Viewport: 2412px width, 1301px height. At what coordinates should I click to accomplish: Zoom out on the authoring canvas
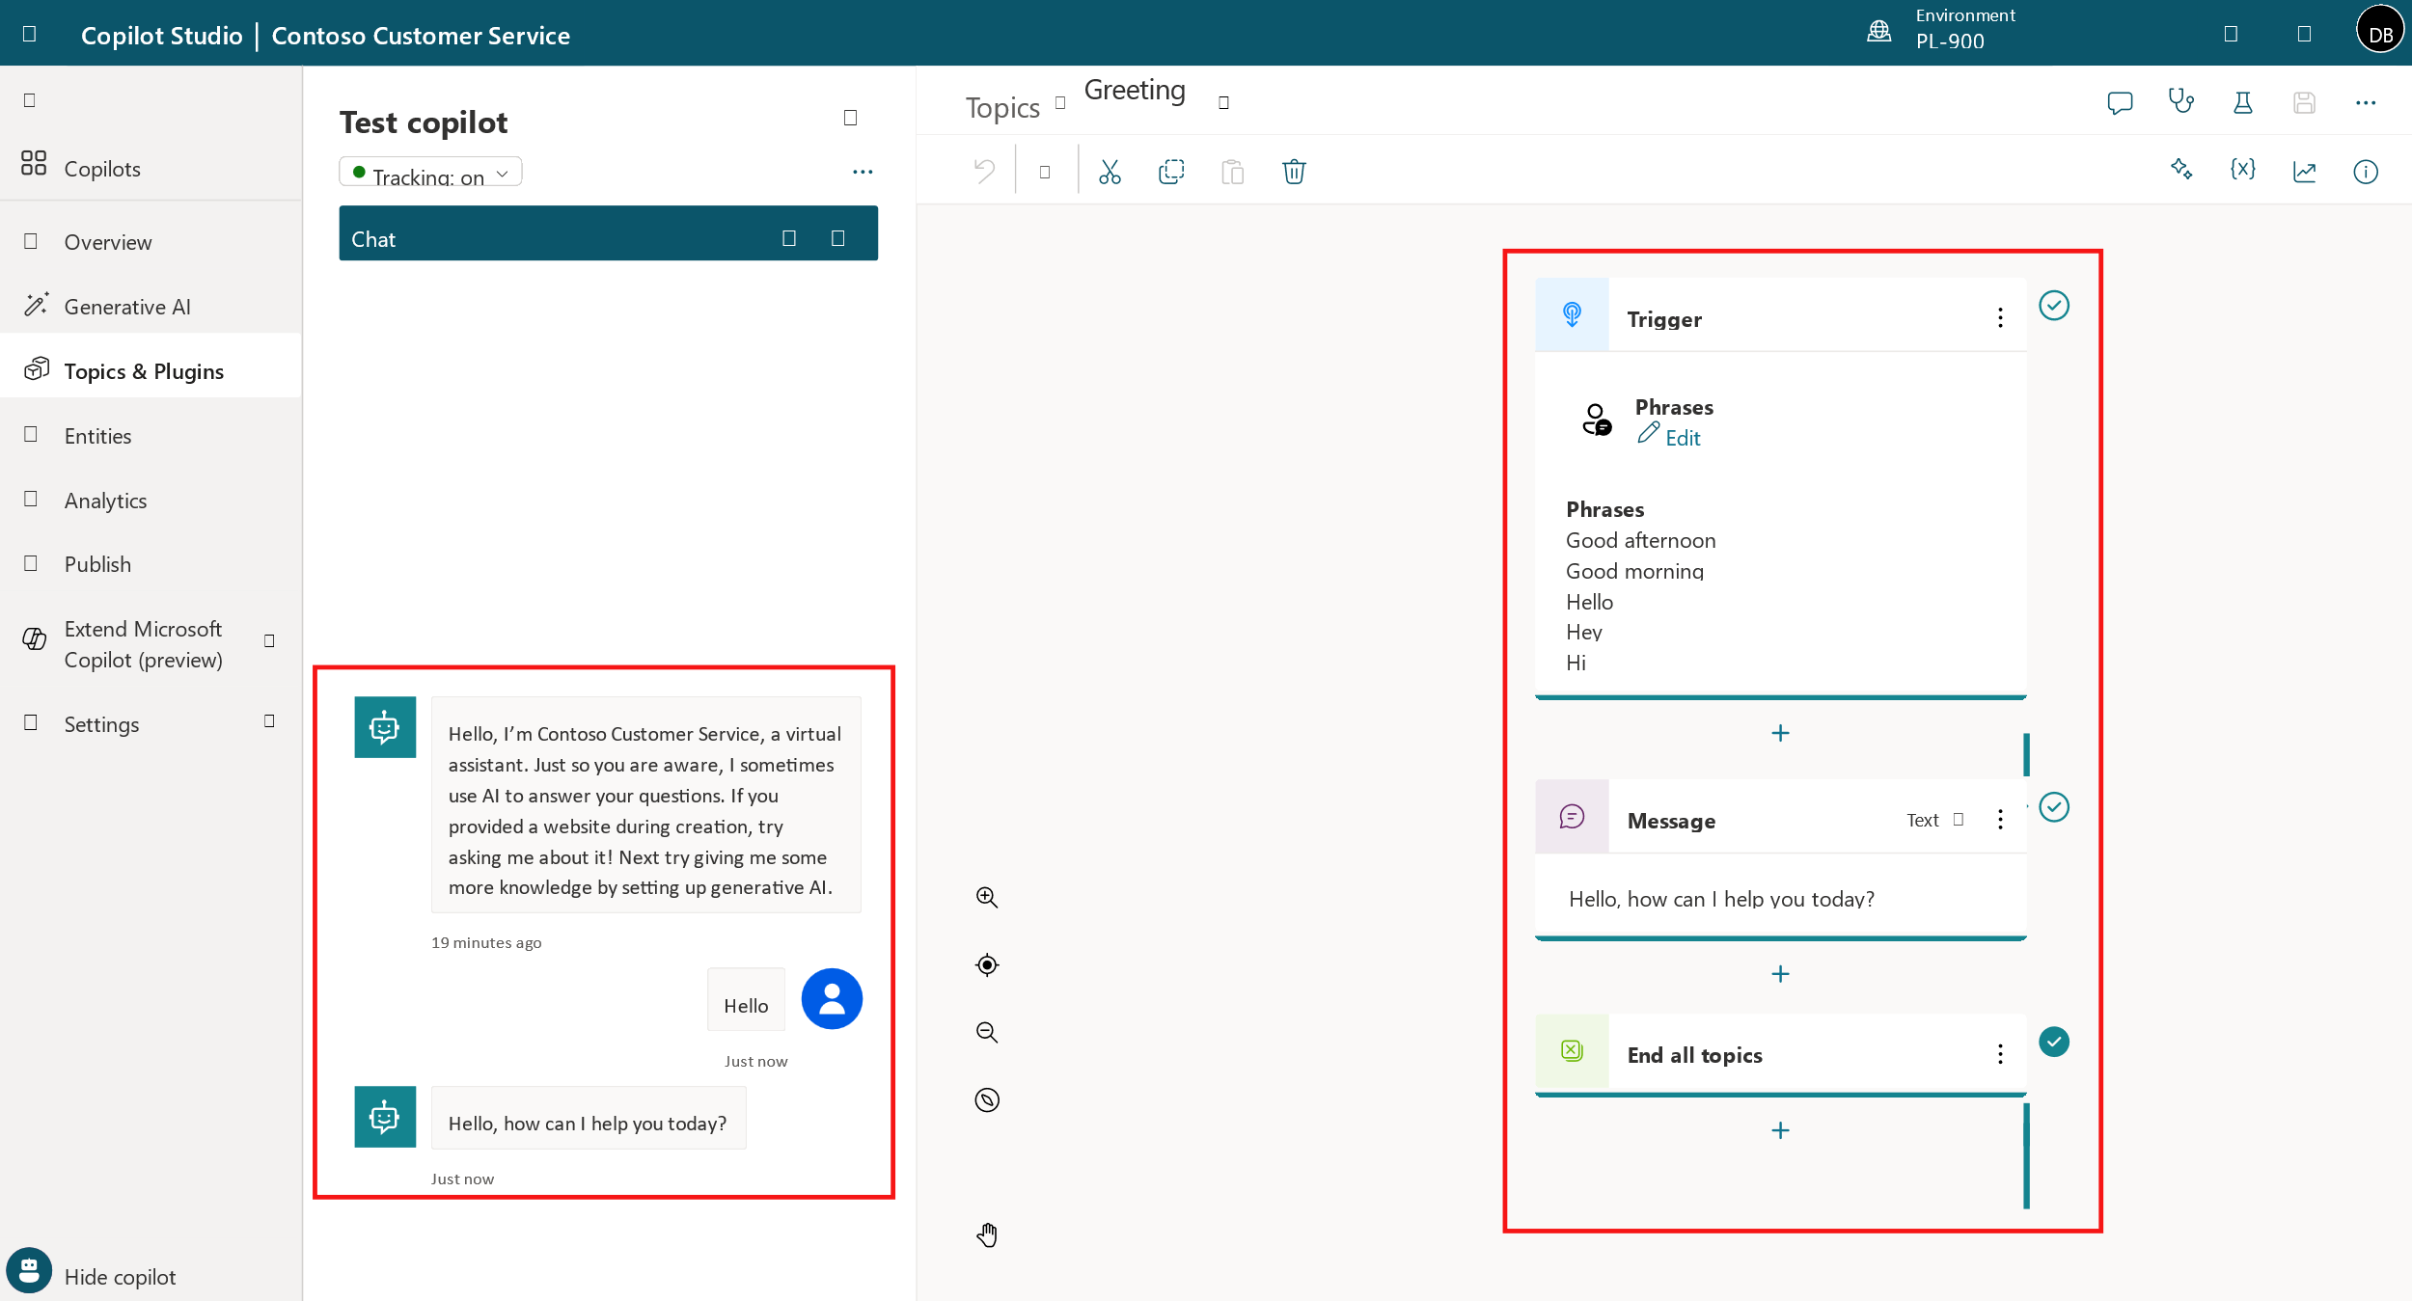[986, 1033]
